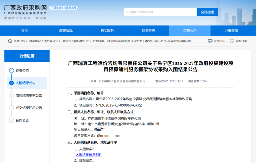Open the 政策法规 menu item
Screen dimensions: 256x163
(66, 30)
